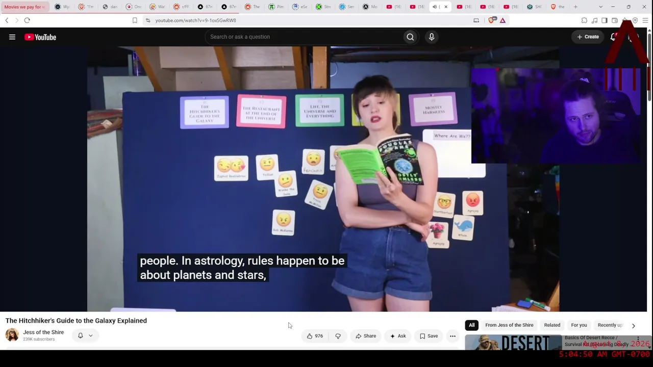Bookmark this page with the bookmark icon

[135, 20]
